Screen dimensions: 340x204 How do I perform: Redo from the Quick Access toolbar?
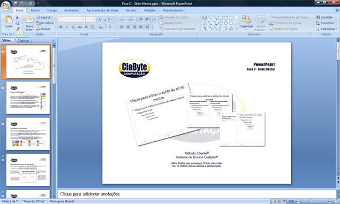coord(30,3)
